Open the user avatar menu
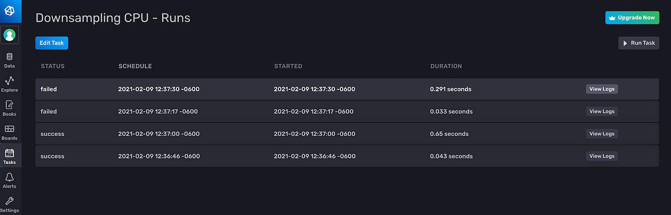The height and width of the screenshot is (215, 671). [10, 35]
